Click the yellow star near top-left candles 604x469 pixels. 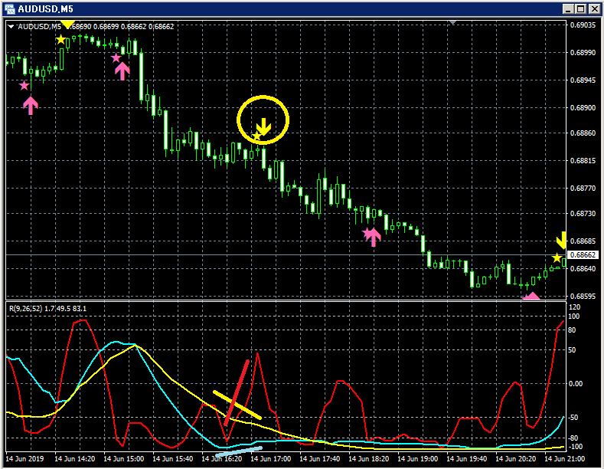tap(60, 39)
